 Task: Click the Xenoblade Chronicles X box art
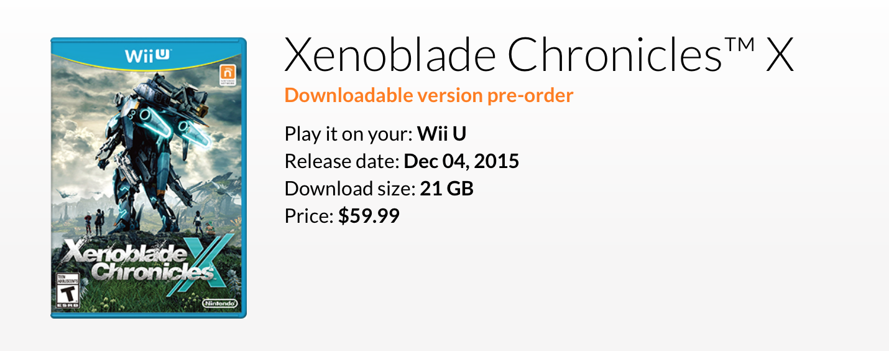click(149, 178)
